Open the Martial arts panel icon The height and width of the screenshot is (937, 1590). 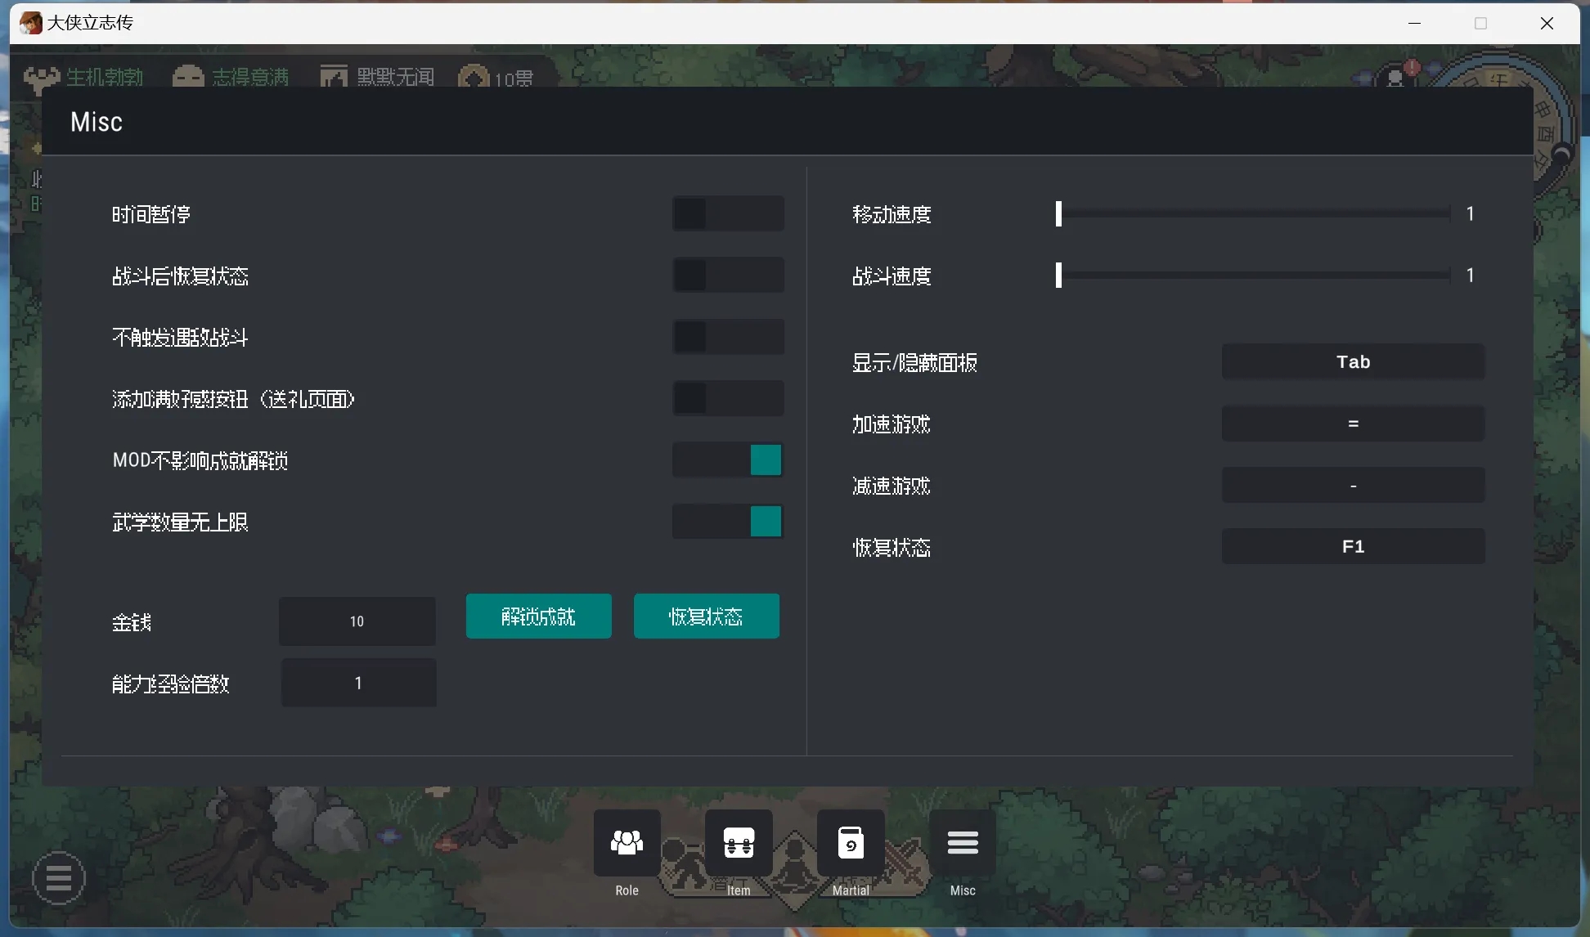click(851, 843)
